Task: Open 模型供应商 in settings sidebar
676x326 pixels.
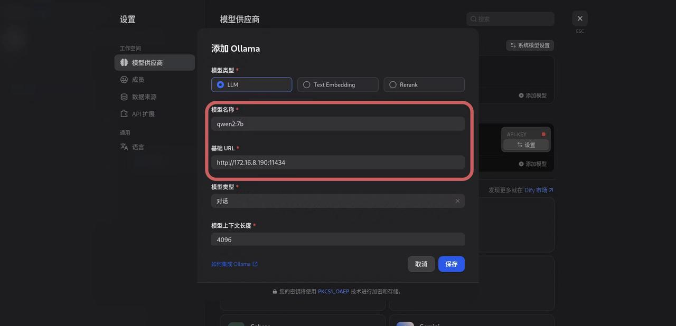Action: (x=155, y=62)
